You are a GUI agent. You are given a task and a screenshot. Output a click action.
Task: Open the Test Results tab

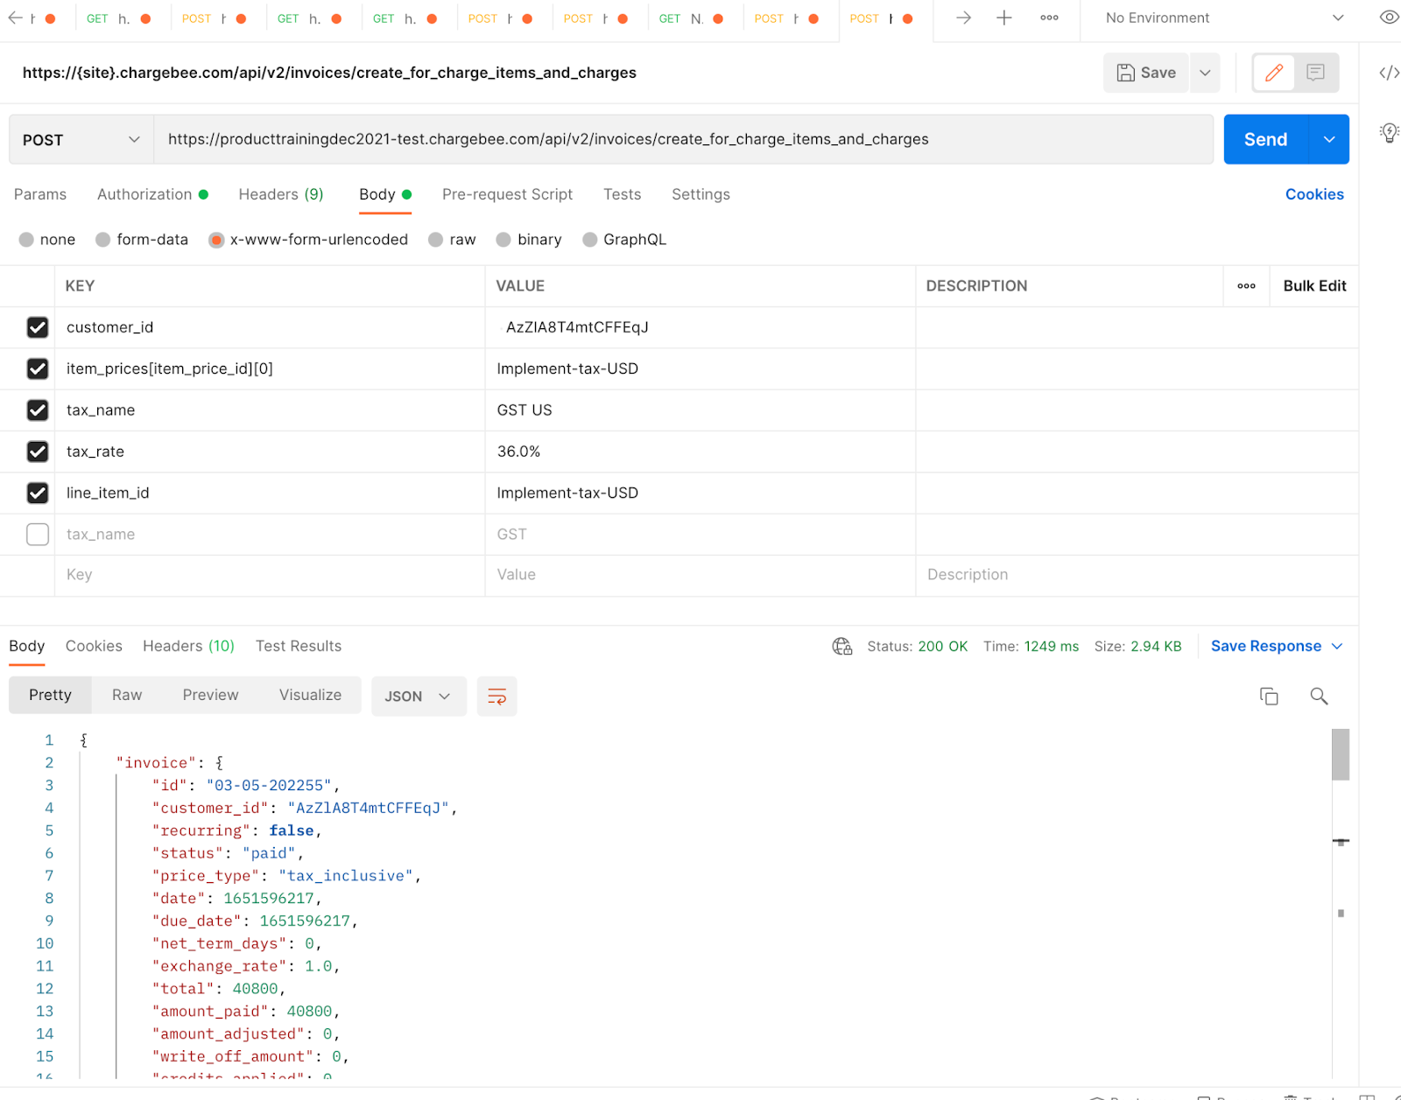click(299, 647)
